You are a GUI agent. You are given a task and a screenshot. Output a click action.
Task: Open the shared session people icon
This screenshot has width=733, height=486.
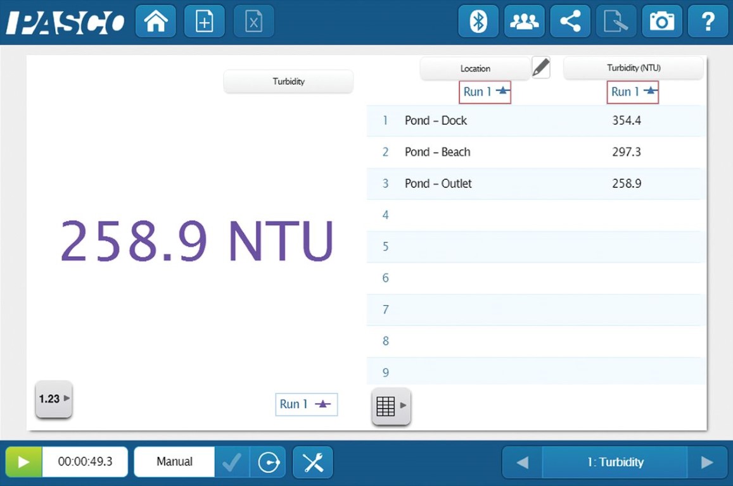coord(524,22)
